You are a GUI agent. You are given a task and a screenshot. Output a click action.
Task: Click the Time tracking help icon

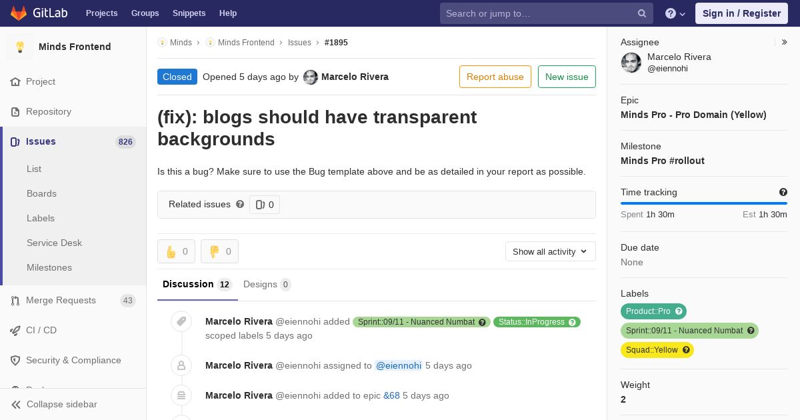click(783, 192)
